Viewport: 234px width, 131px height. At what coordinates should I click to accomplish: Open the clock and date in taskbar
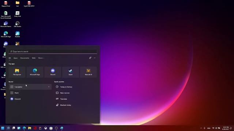[x=226, y=128]
